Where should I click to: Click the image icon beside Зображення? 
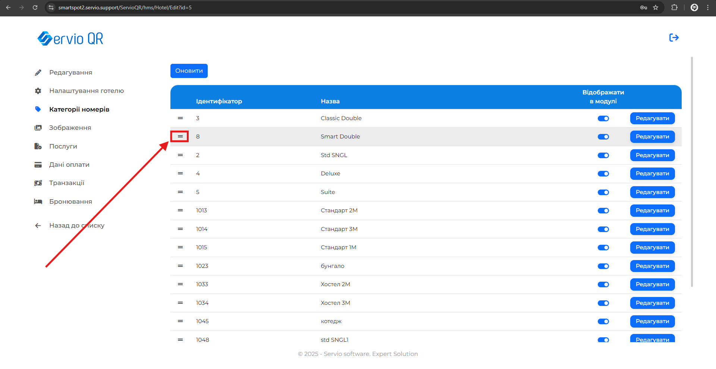click(x=38, y=128)
